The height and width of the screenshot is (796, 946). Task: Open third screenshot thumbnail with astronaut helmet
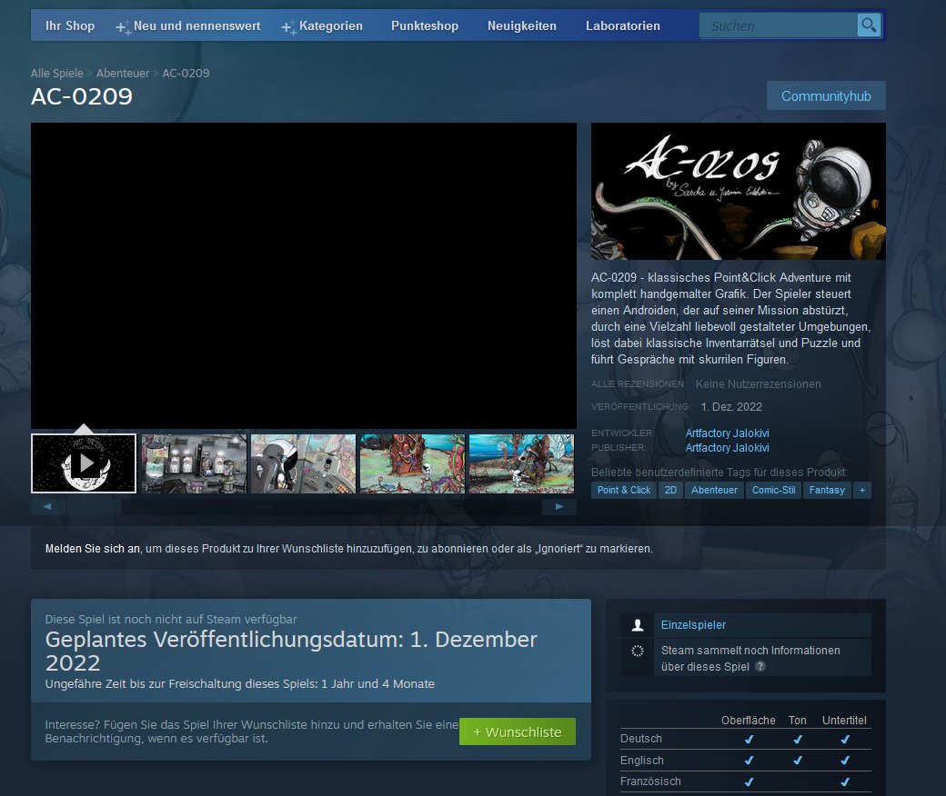click(x=303, y=463)
